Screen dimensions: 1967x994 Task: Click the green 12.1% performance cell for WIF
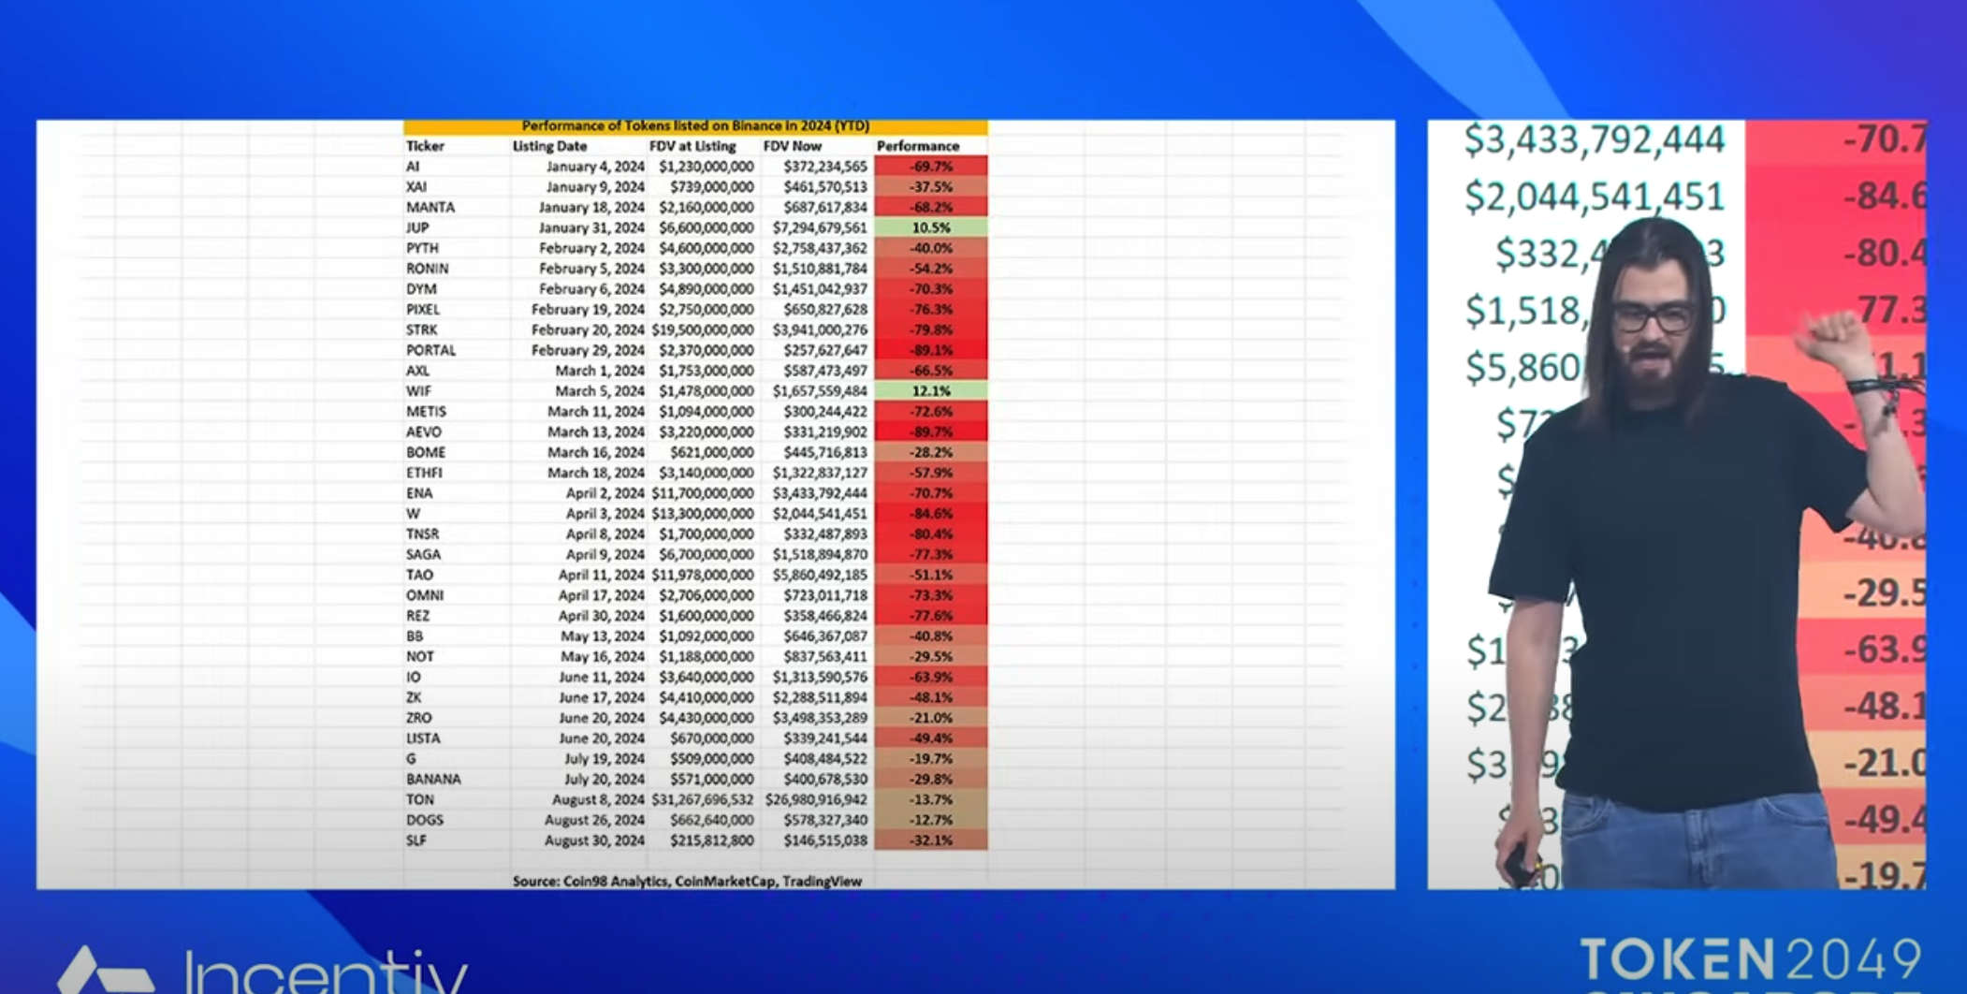930,391
